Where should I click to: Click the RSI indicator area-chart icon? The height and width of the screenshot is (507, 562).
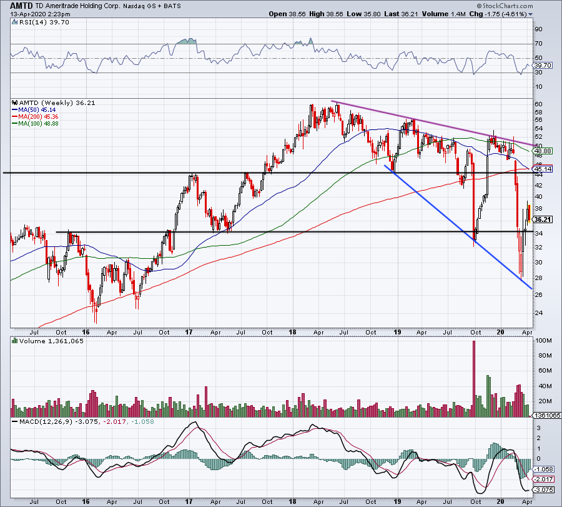click(14, 23)
